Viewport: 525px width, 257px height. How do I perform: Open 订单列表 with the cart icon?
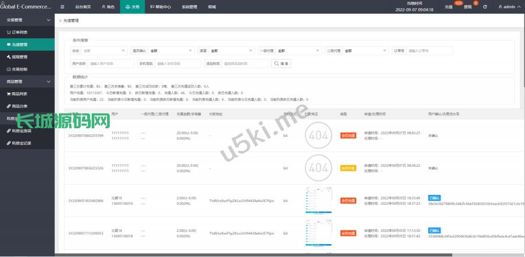pos(21,32)
